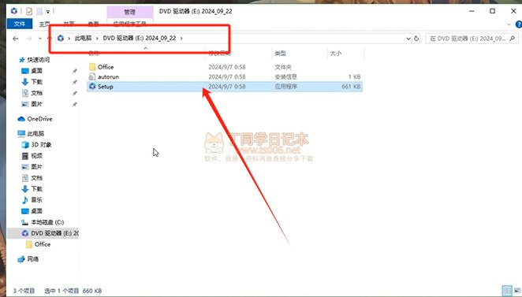This screenshot has height=297, width=522.
Task: Open the recent locations dropdown
Action: pyautogui.click(x=40, y=39)
